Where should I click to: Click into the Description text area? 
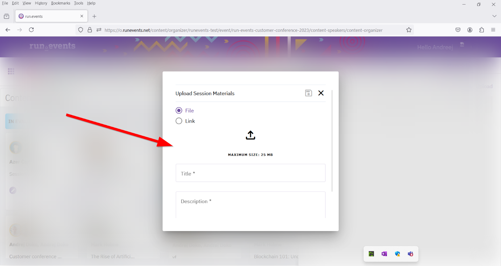point(250,205)
